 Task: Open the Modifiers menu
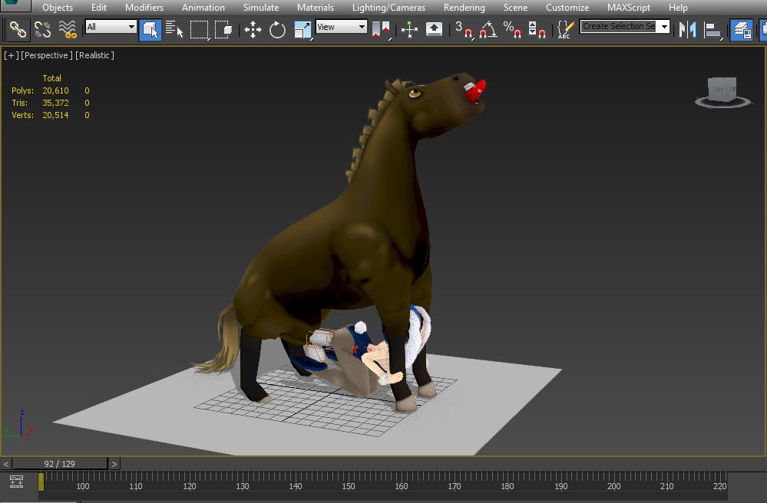pos(144,8)
